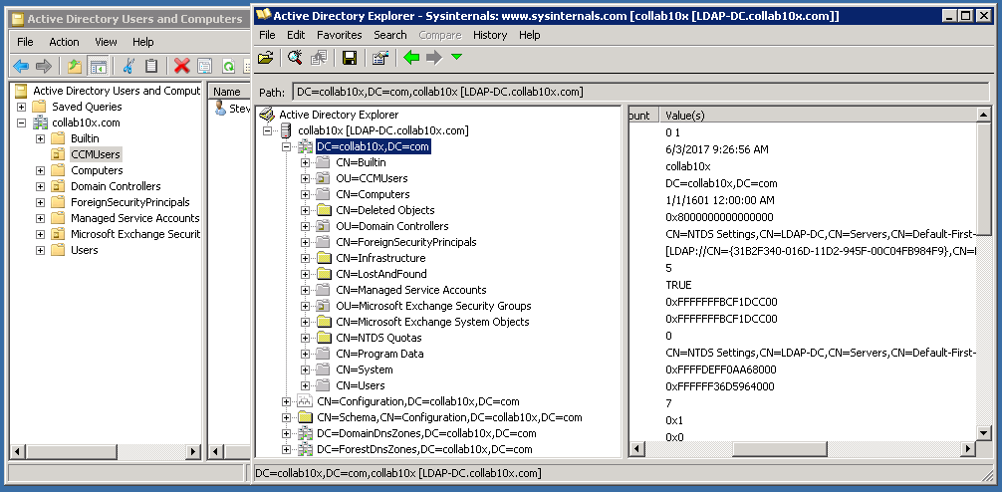Toggle the Show/Hide Console Tree icon
The image size is (1002, 492).
(98, 65)
